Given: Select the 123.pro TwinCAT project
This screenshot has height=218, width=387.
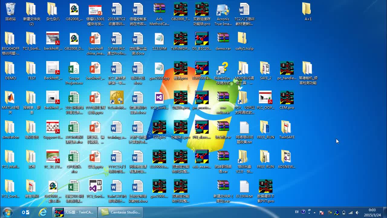Looking at the screenshot, I should 159,130.
